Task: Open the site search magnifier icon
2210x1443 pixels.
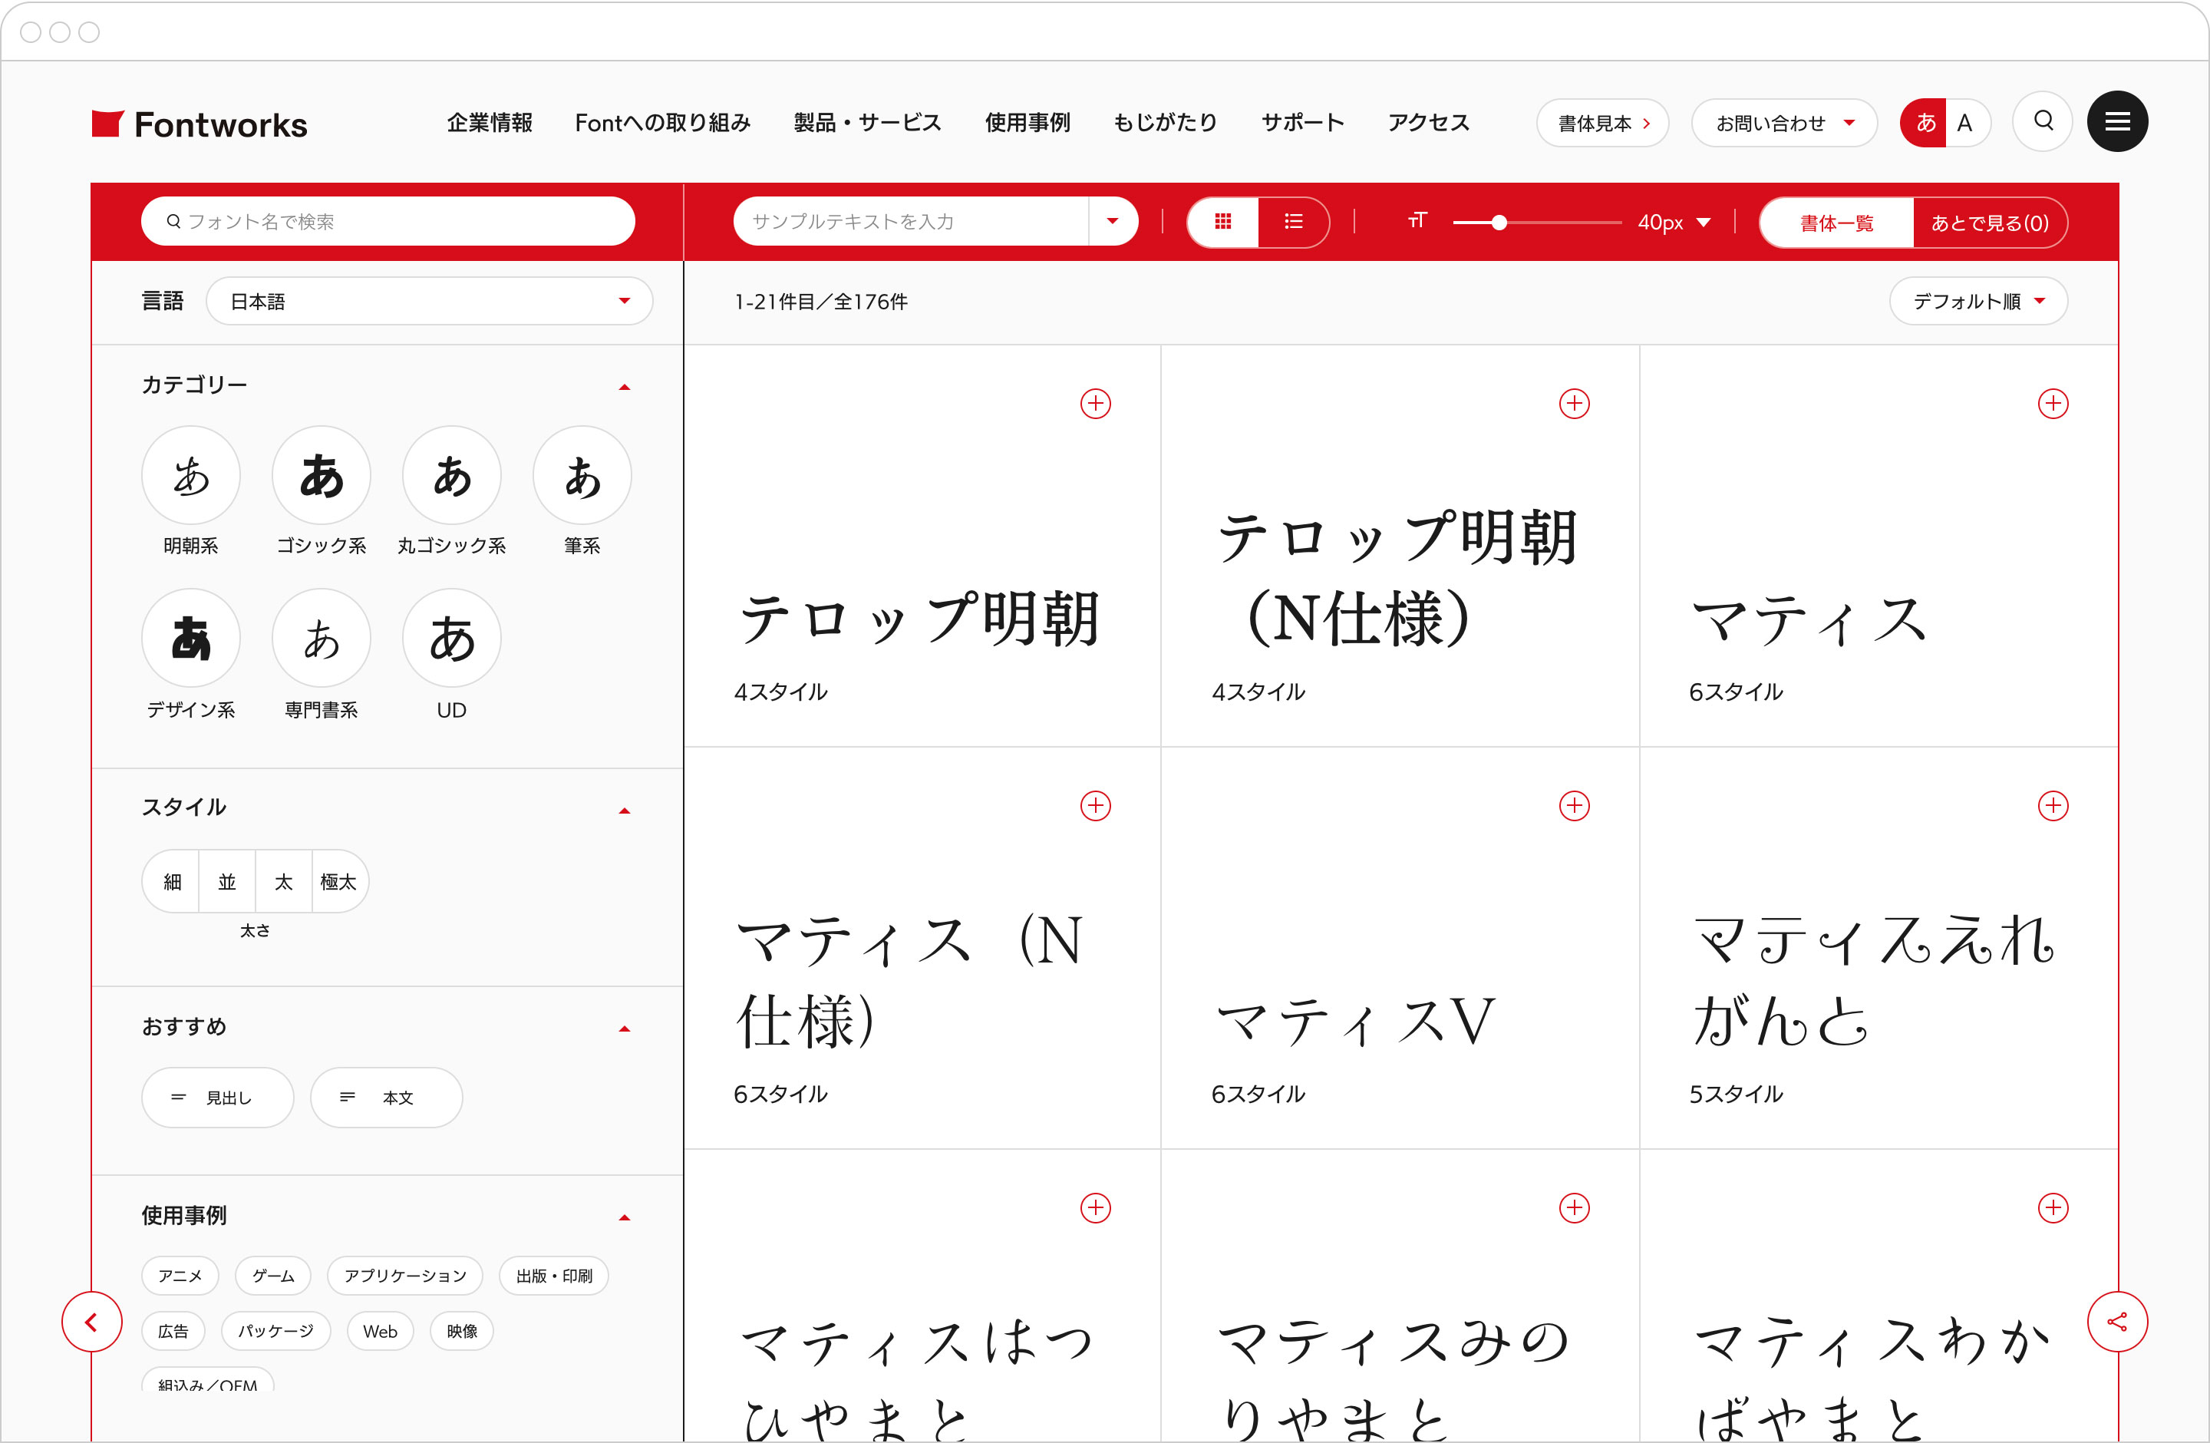Action: click(x=2042, y=121)
